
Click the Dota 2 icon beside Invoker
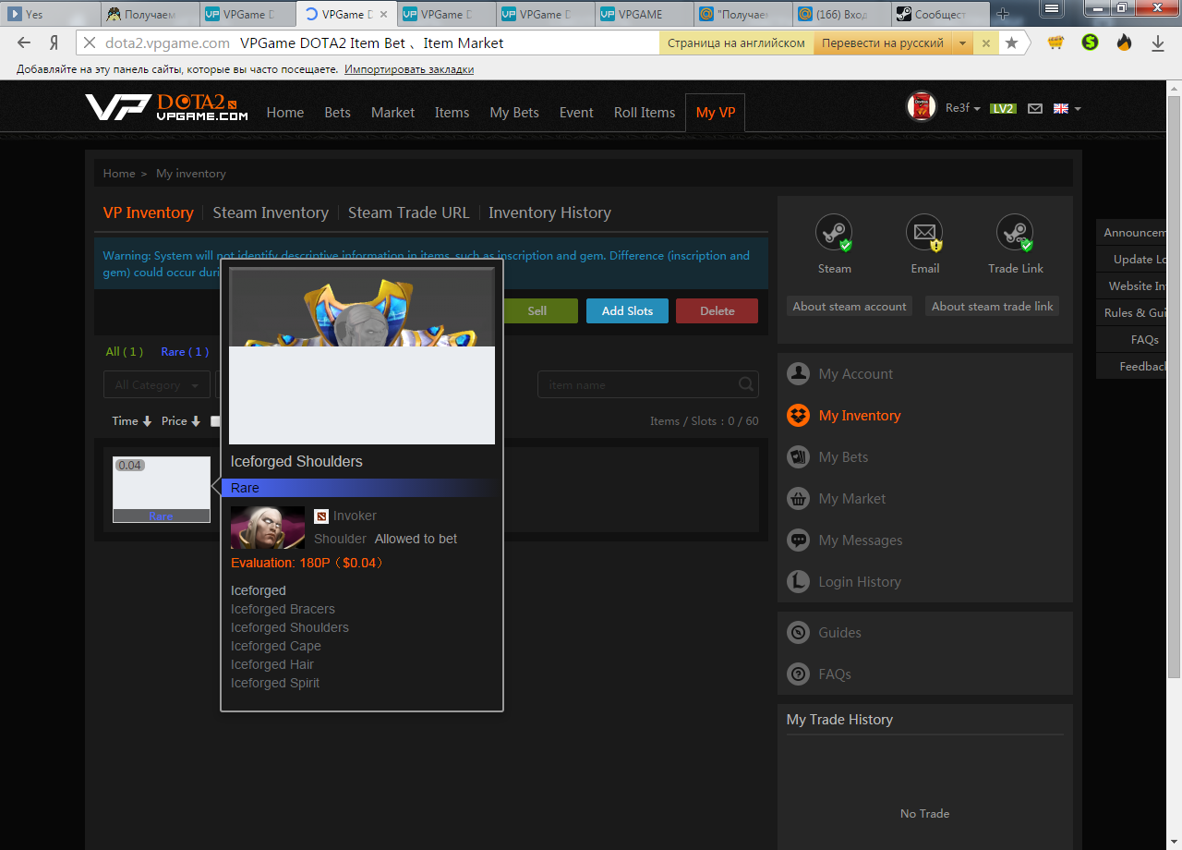pyautogui.click(x=321, y=516)
